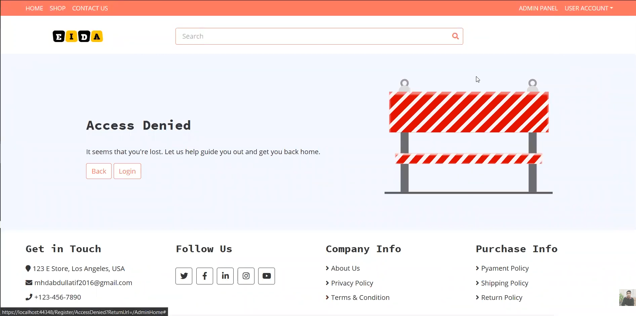Open CONTACT US in the navigation
This screenshot has width=636, height=316.
90,8
